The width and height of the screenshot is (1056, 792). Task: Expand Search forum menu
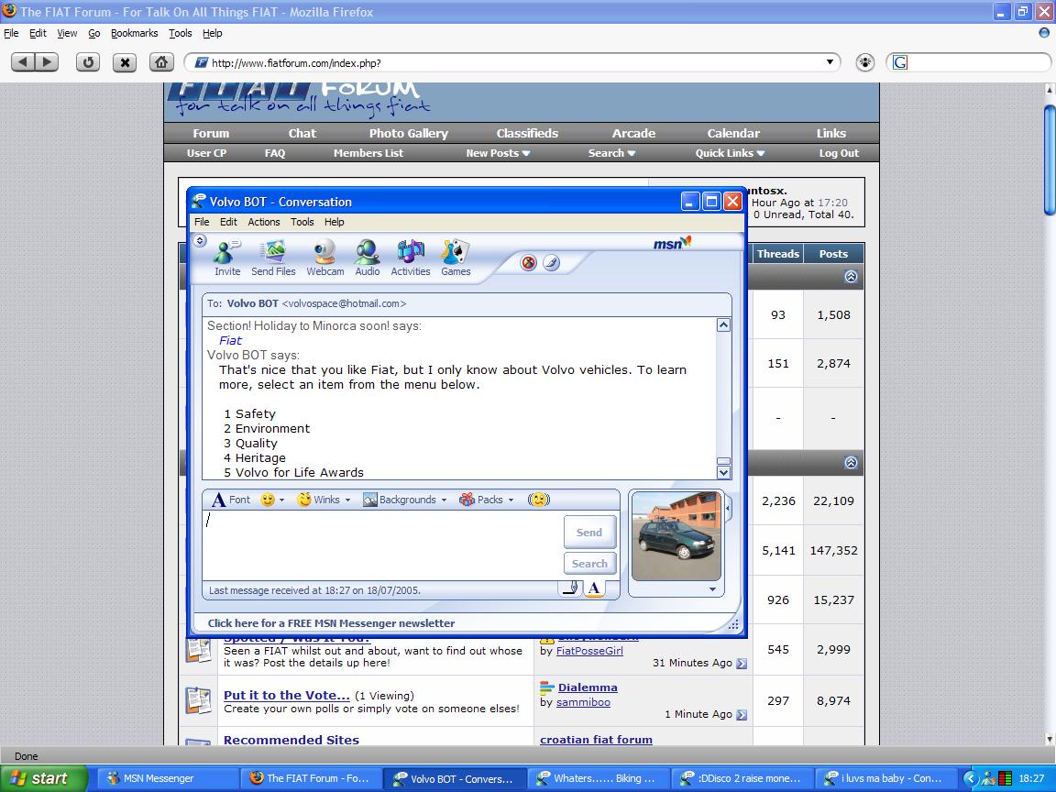[x=611, y=153]
